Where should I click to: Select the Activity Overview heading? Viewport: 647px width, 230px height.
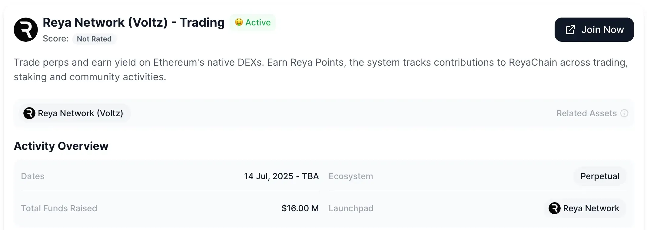click(x=61, y=146)
